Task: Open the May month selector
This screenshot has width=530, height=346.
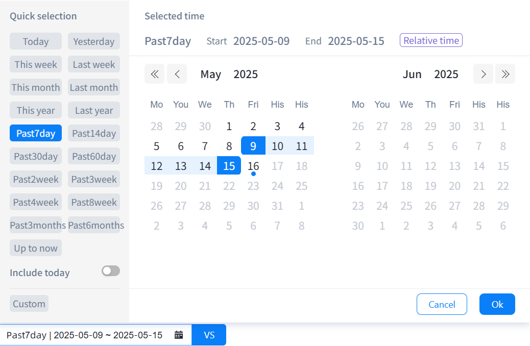Action: point(210,75)
